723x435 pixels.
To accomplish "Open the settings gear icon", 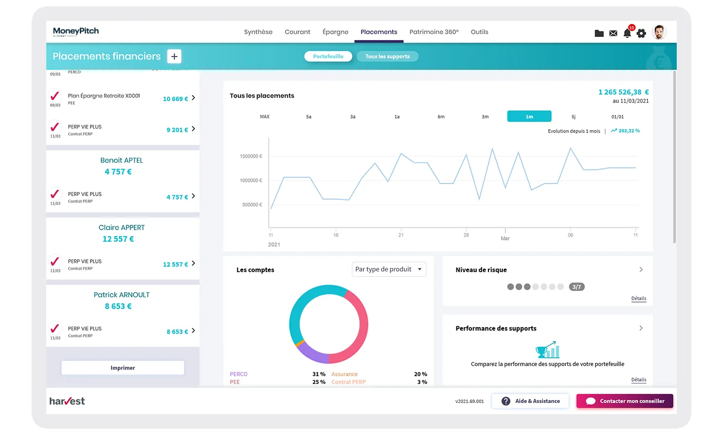I will (x=641, y=33).
